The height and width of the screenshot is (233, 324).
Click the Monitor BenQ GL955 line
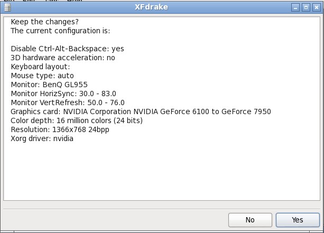click(49, 85)
